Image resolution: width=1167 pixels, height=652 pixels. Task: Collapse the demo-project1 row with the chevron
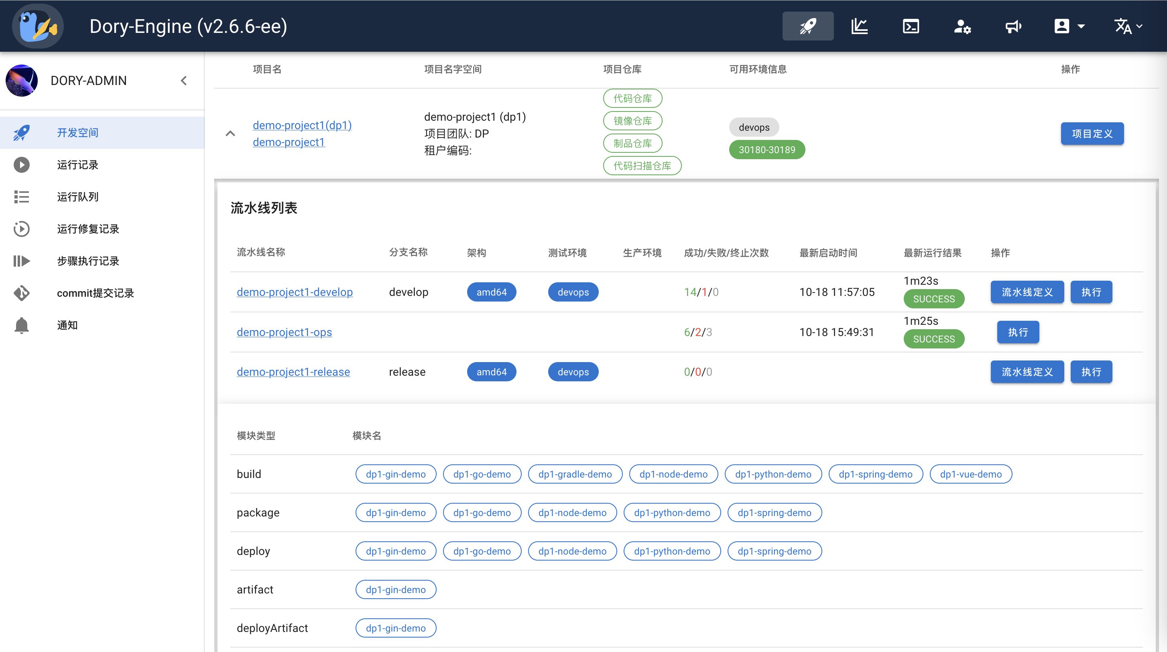pos(231,133)
